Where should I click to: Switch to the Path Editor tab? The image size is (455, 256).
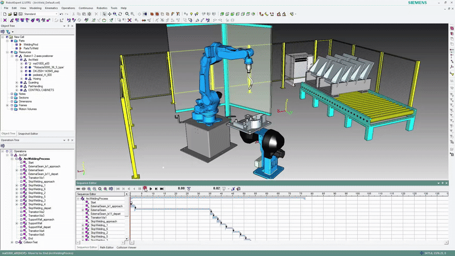click(x=106, y=247)
